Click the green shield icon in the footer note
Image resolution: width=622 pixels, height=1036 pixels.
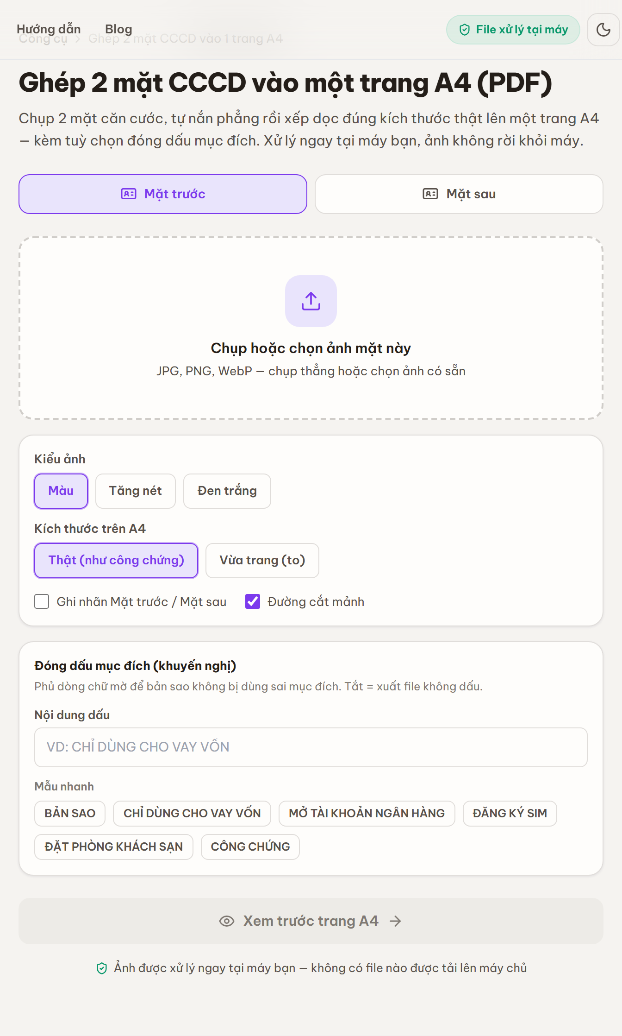[102, 968]
